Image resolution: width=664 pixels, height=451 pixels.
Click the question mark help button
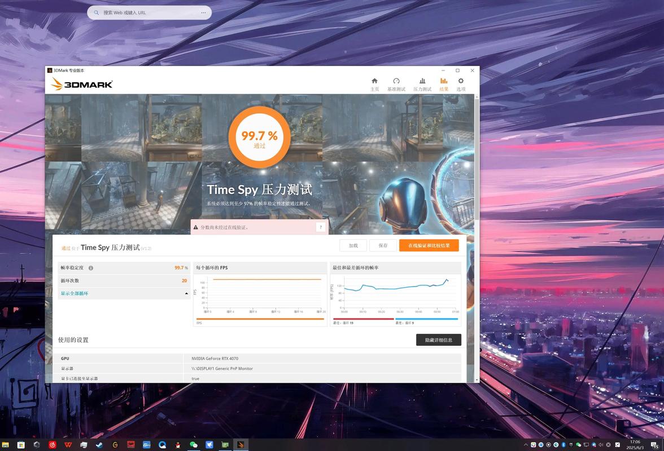320,227
